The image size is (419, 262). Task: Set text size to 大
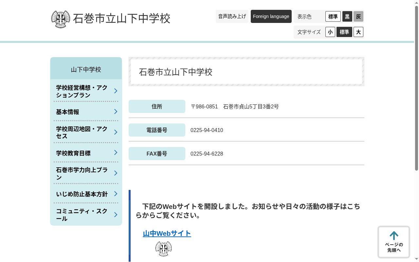point(358,32)
